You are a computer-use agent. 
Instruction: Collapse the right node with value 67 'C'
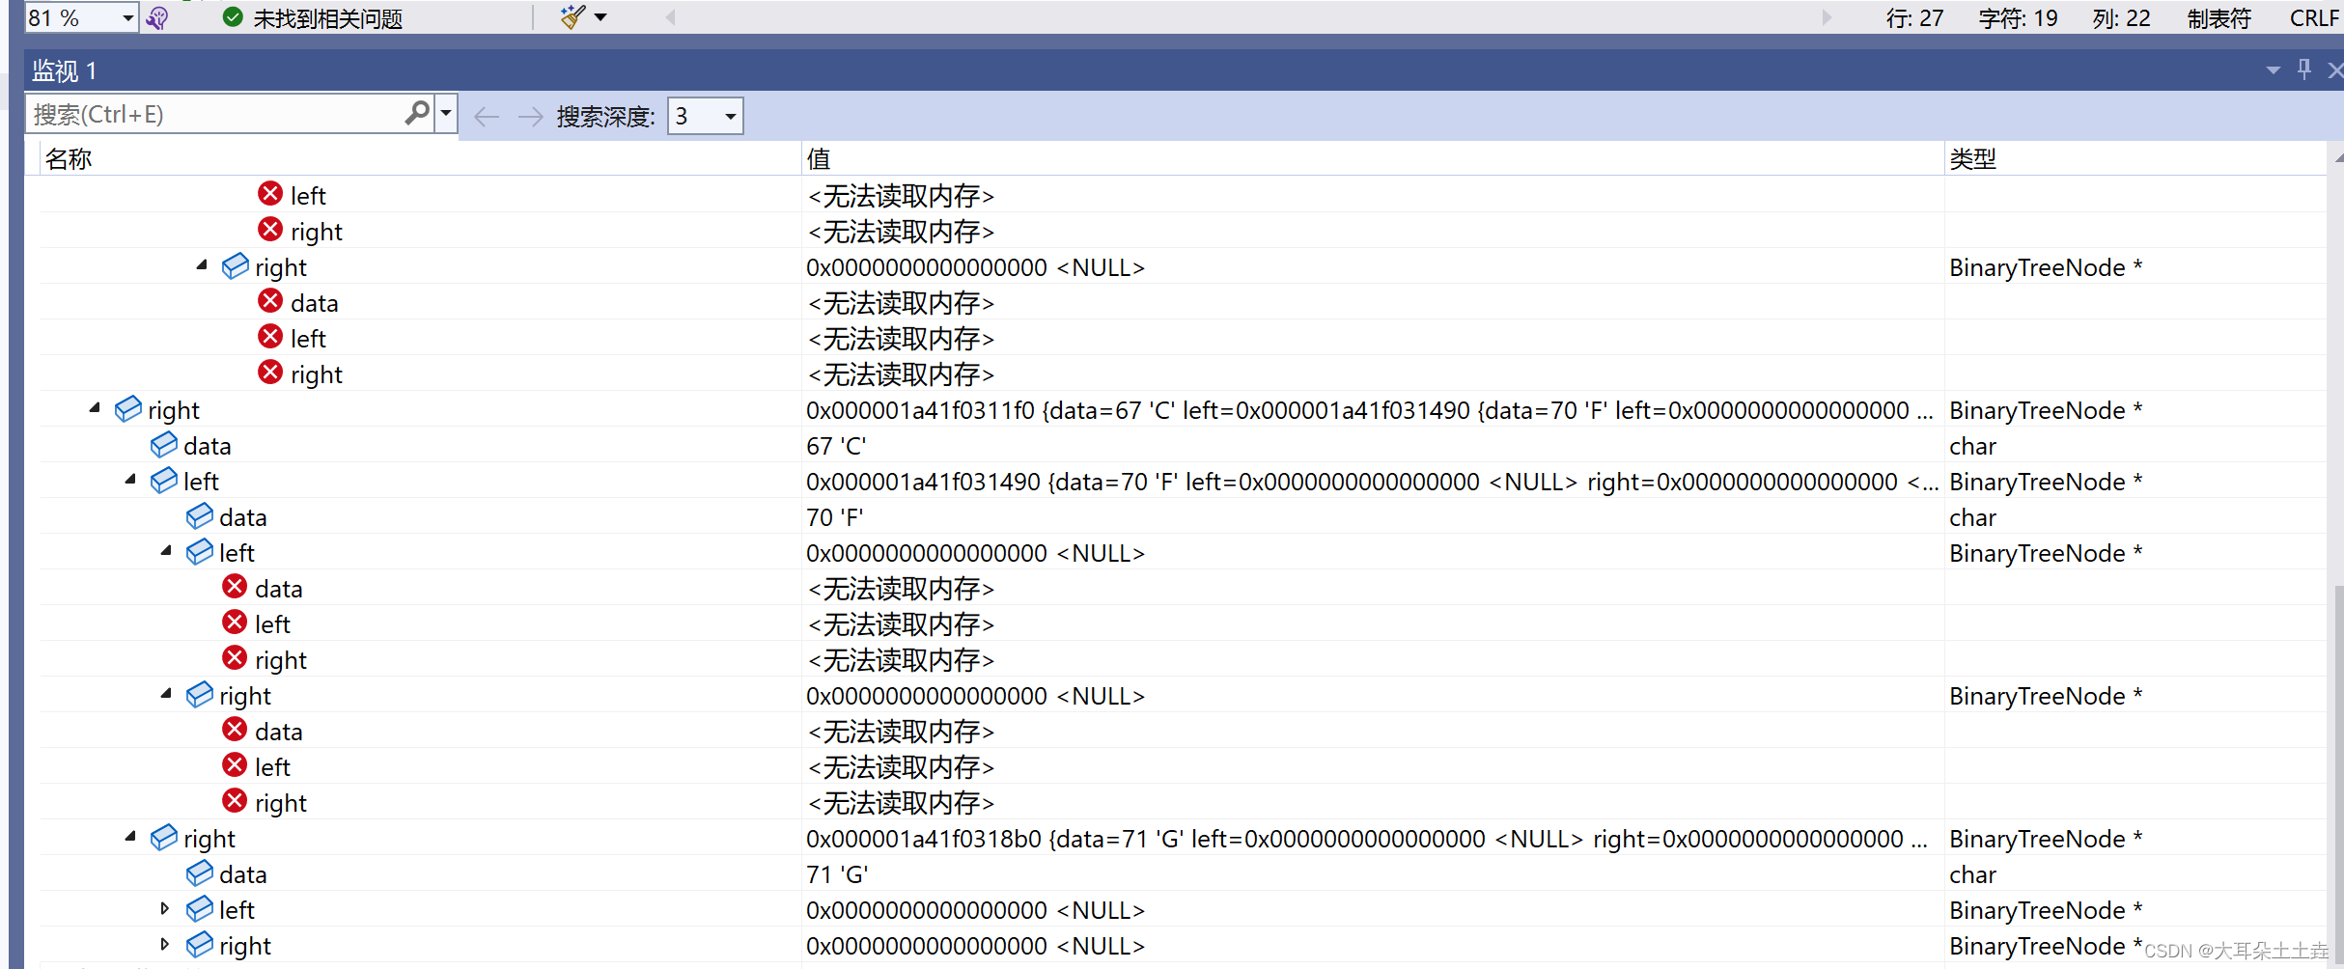[95, 408]
